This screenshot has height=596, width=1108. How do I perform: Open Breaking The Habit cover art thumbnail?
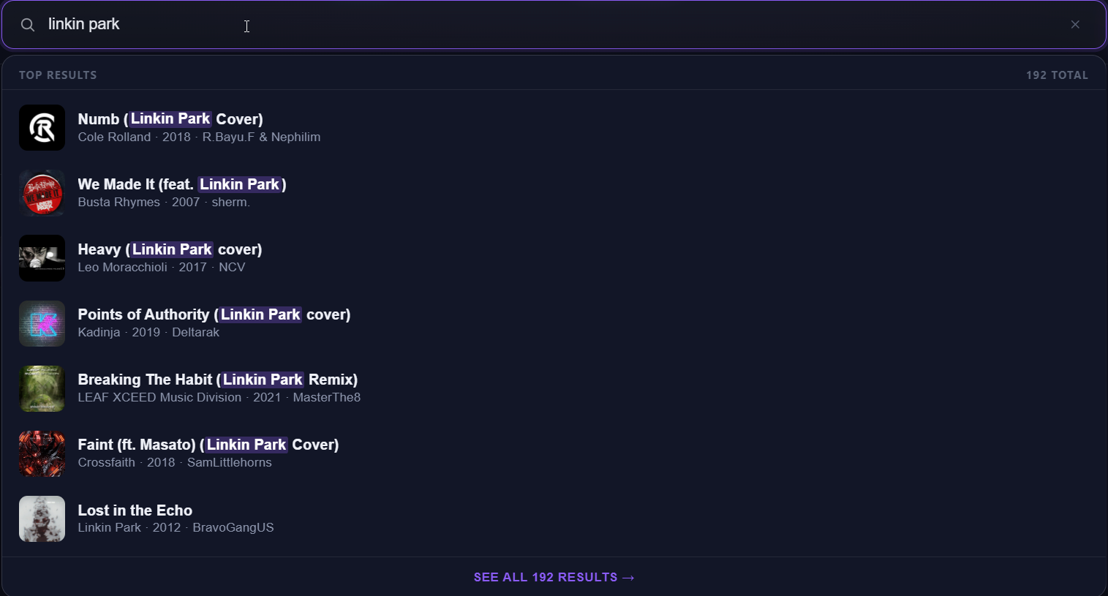tap(42, 388)
